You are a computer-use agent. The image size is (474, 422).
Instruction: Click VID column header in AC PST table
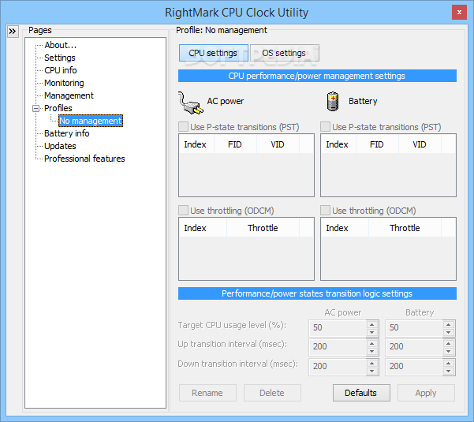pos(278,144)
